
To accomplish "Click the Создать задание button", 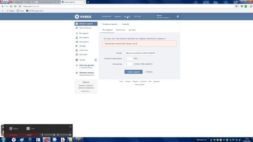I will point(134,72).
